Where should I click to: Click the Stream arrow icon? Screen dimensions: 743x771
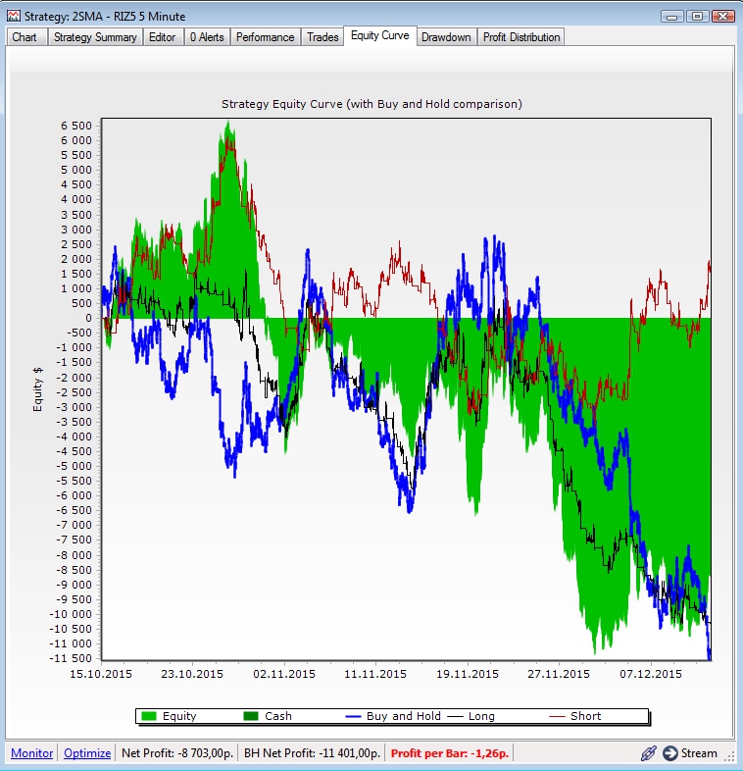pyautogui.click(x=669, y=752)
